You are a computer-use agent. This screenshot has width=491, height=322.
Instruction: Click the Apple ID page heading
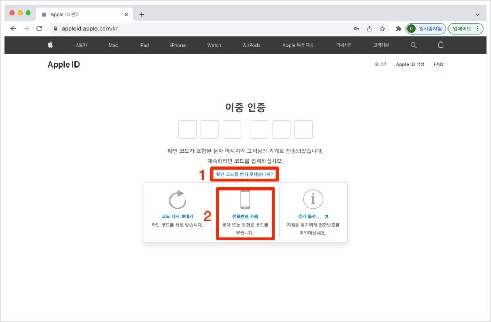[x=64, y=64]
